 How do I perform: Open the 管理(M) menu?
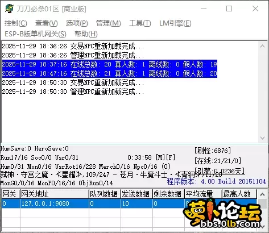(109, 23)
